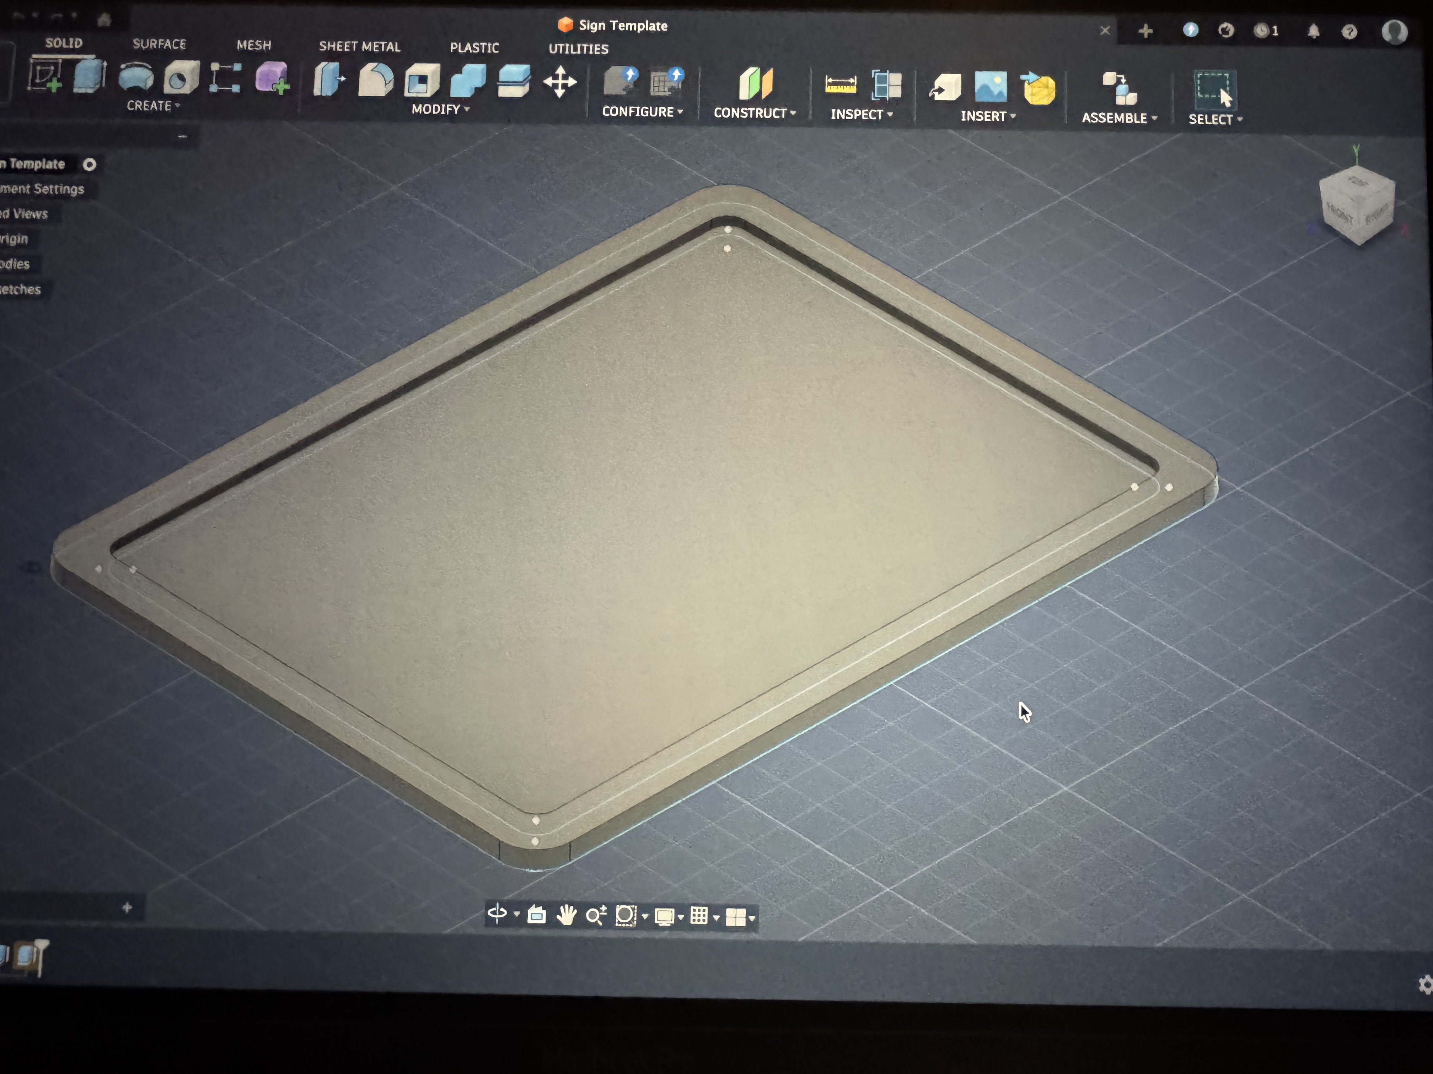Open the MODIFY dropdown menu
Screen dimensions: 1433x1074
(440, 109)
